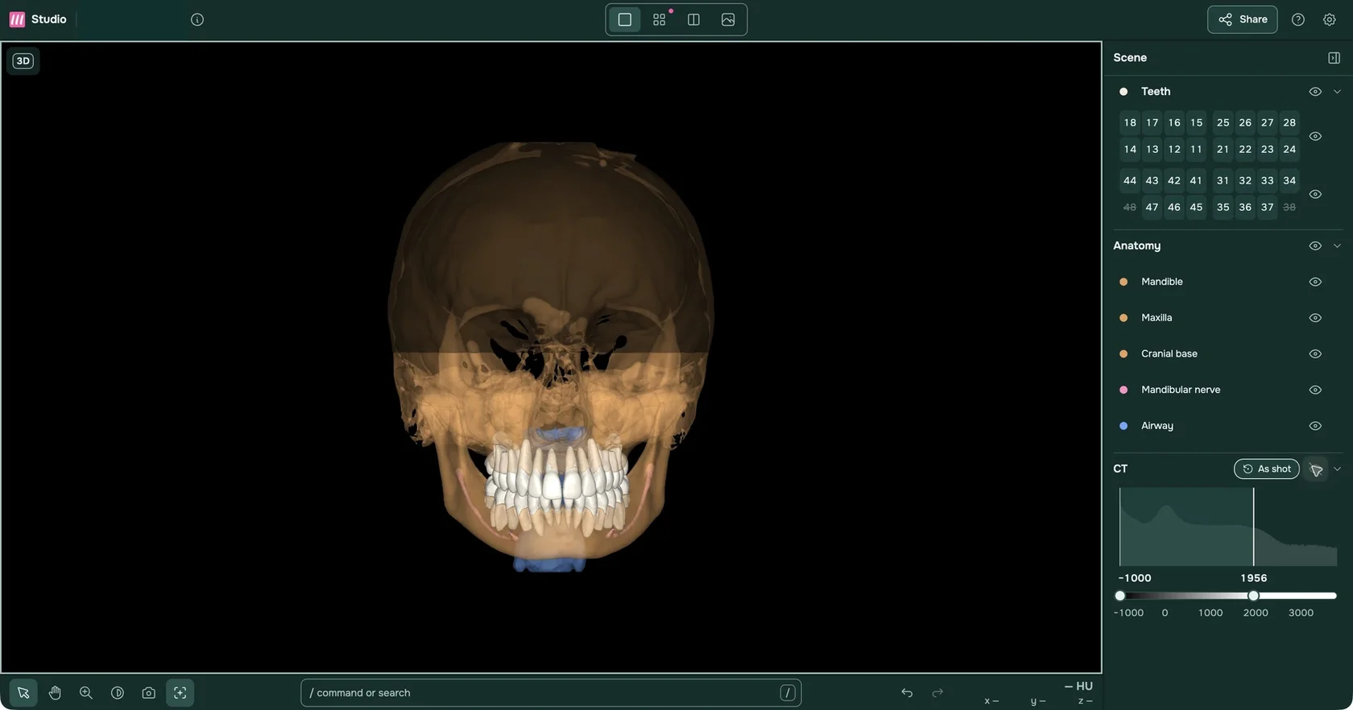This screenshot has height=710, width=1353.
Task: Click the 3D view badge
Action: click(x=23, y=60)
